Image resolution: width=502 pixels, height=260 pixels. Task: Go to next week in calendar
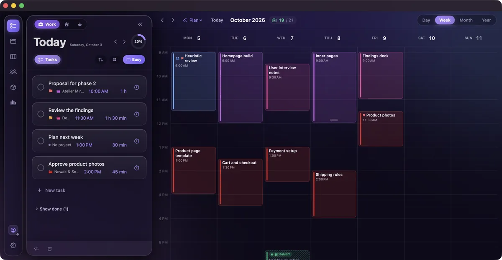(x=173, y=20)
